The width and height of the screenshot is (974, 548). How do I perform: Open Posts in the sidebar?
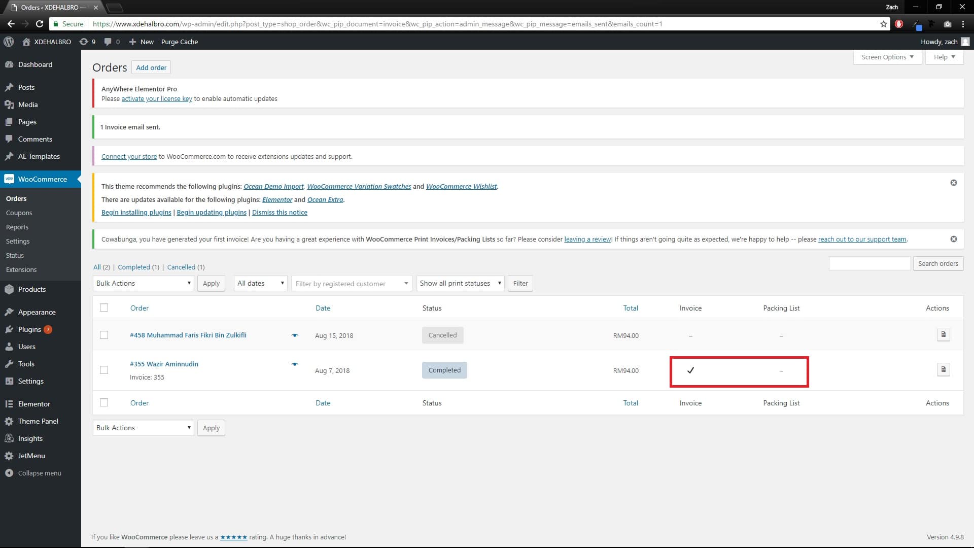[41, 87]
